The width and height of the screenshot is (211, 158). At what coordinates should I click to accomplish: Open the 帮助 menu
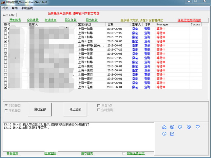(x=14, y=8)
